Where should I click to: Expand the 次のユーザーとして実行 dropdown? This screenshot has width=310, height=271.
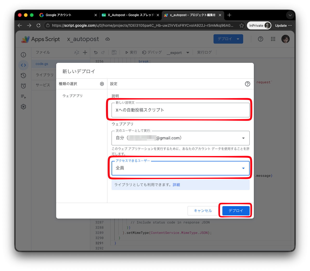point(180,138)
